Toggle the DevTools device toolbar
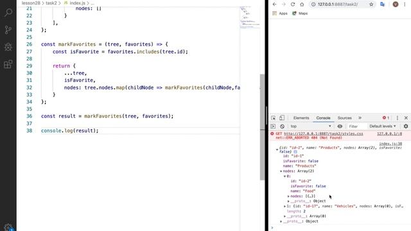The height and width of the screenshot is (231, 411). 282,118
